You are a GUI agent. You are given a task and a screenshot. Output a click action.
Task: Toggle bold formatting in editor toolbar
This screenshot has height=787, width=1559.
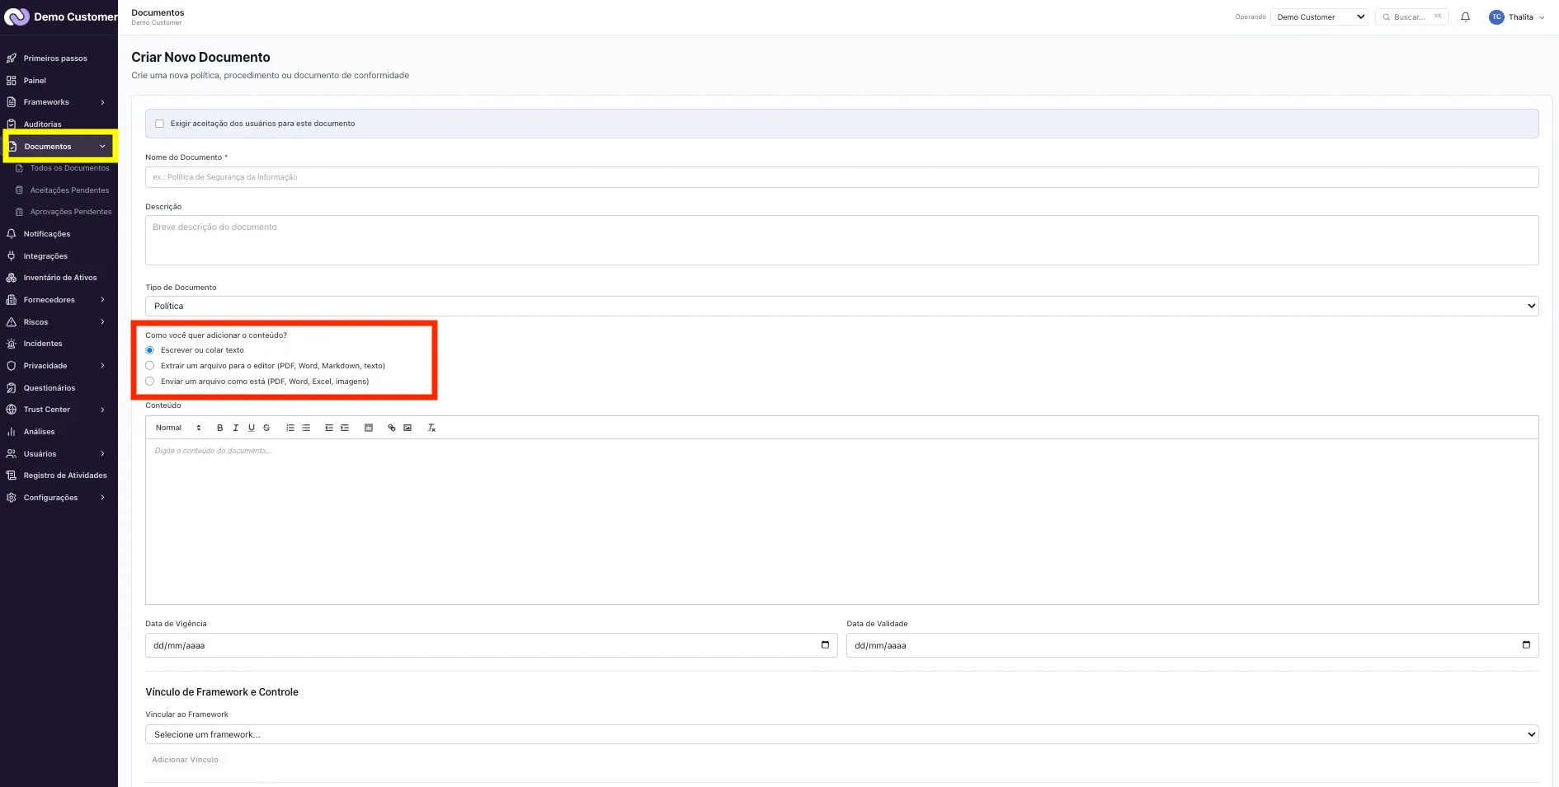220,428
